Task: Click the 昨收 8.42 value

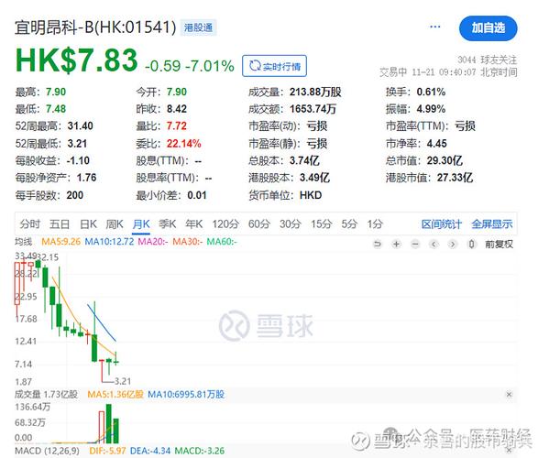Action: pyautogui.click(x=177, y=109)
